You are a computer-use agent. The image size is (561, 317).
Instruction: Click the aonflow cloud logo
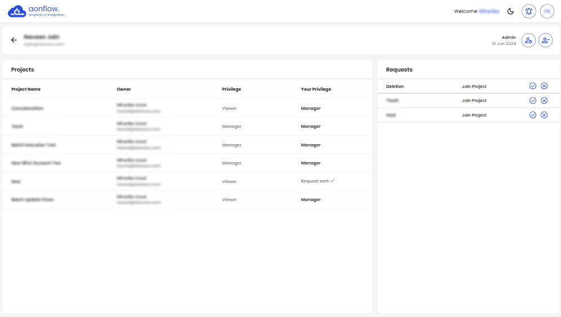pyautogui.click(x=17, y=11)
